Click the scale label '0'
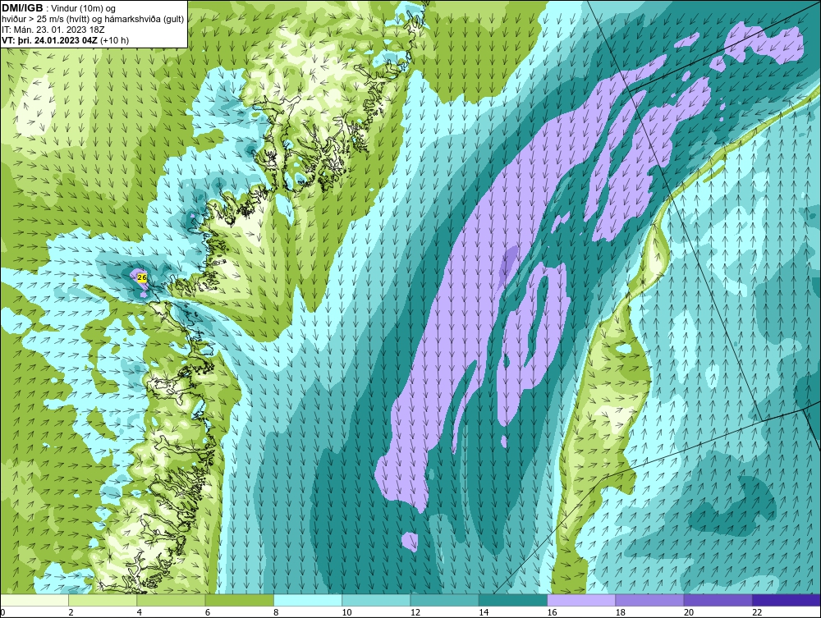This screenshot has width=821, height=618. coord(2,612)
